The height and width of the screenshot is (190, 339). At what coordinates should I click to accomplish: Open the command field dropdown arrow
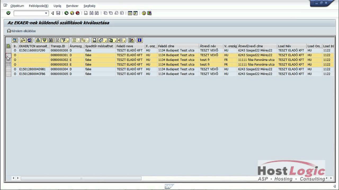[x=46, y=13]
